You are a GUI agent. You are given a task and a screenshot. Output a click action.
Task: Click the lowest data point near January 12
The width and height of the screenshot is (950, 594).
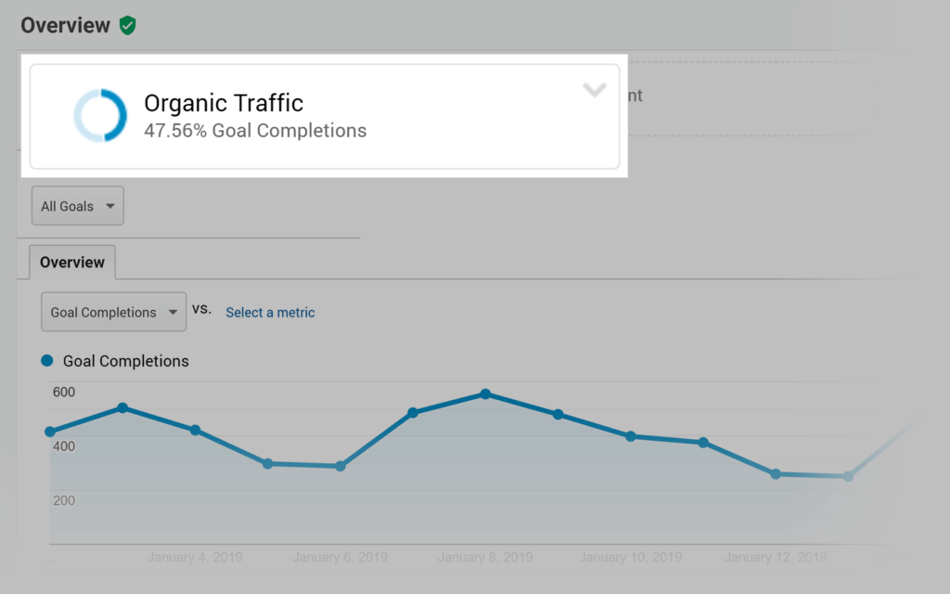(775, 474)
